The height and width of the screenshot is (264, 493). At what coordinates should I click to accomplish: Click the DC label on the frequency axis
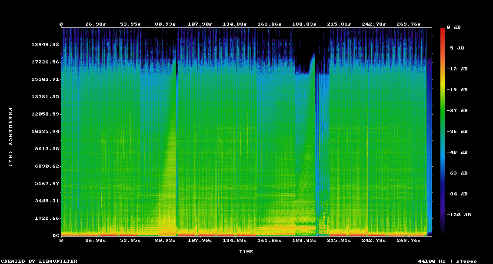[56, 236]
